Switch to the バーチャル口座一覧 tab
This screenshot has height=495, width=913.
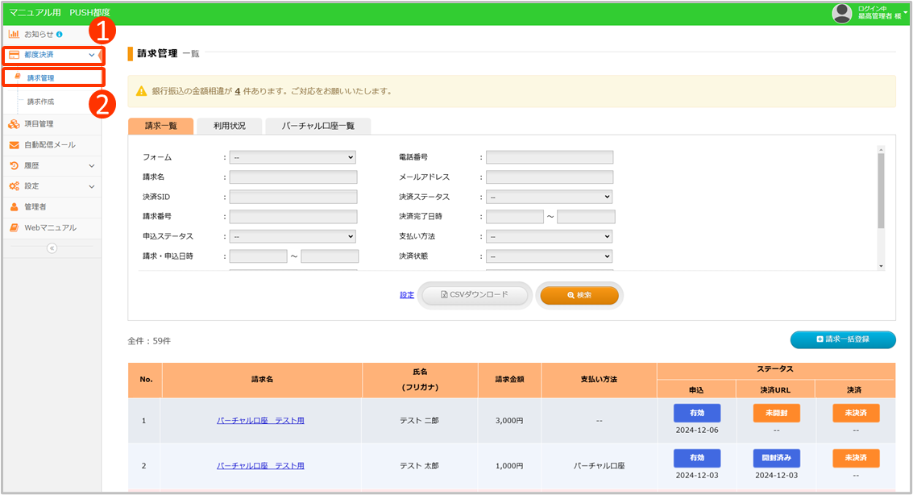pyautogui.click(x=317, y=126)
